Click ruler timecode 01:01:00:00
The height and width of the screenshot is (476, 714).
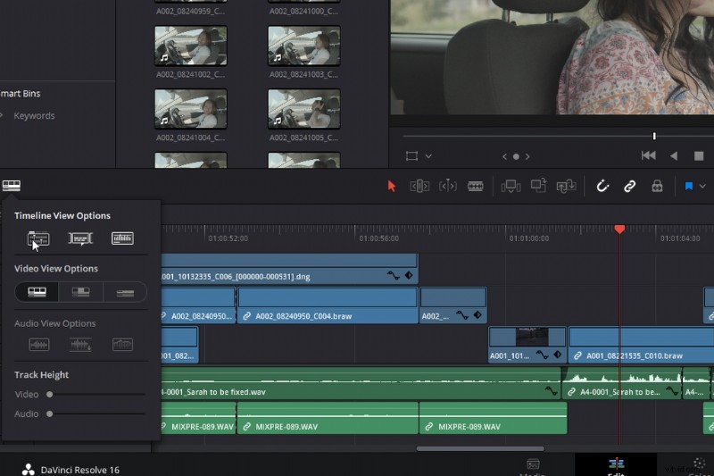(x=529, y=238)
